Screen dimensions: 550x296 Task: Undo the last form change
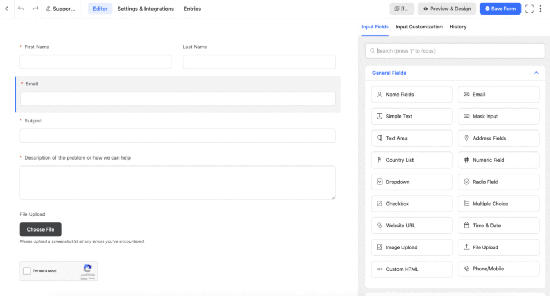coord(21,9)
